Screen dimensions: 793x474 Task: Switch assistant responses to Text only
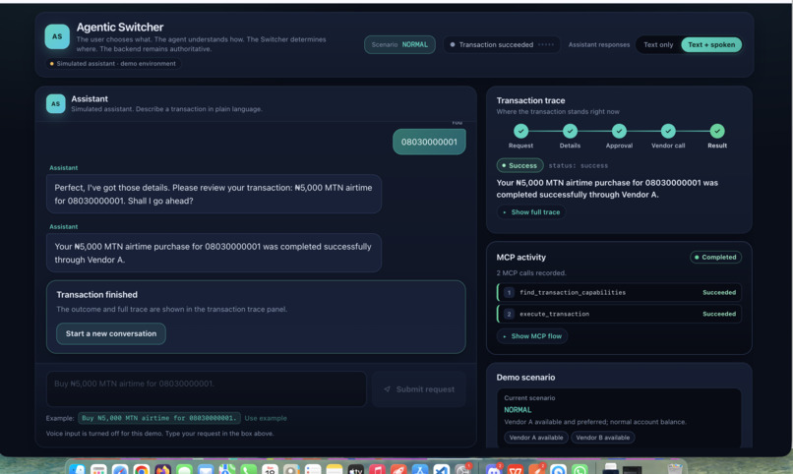click(658, 44)
